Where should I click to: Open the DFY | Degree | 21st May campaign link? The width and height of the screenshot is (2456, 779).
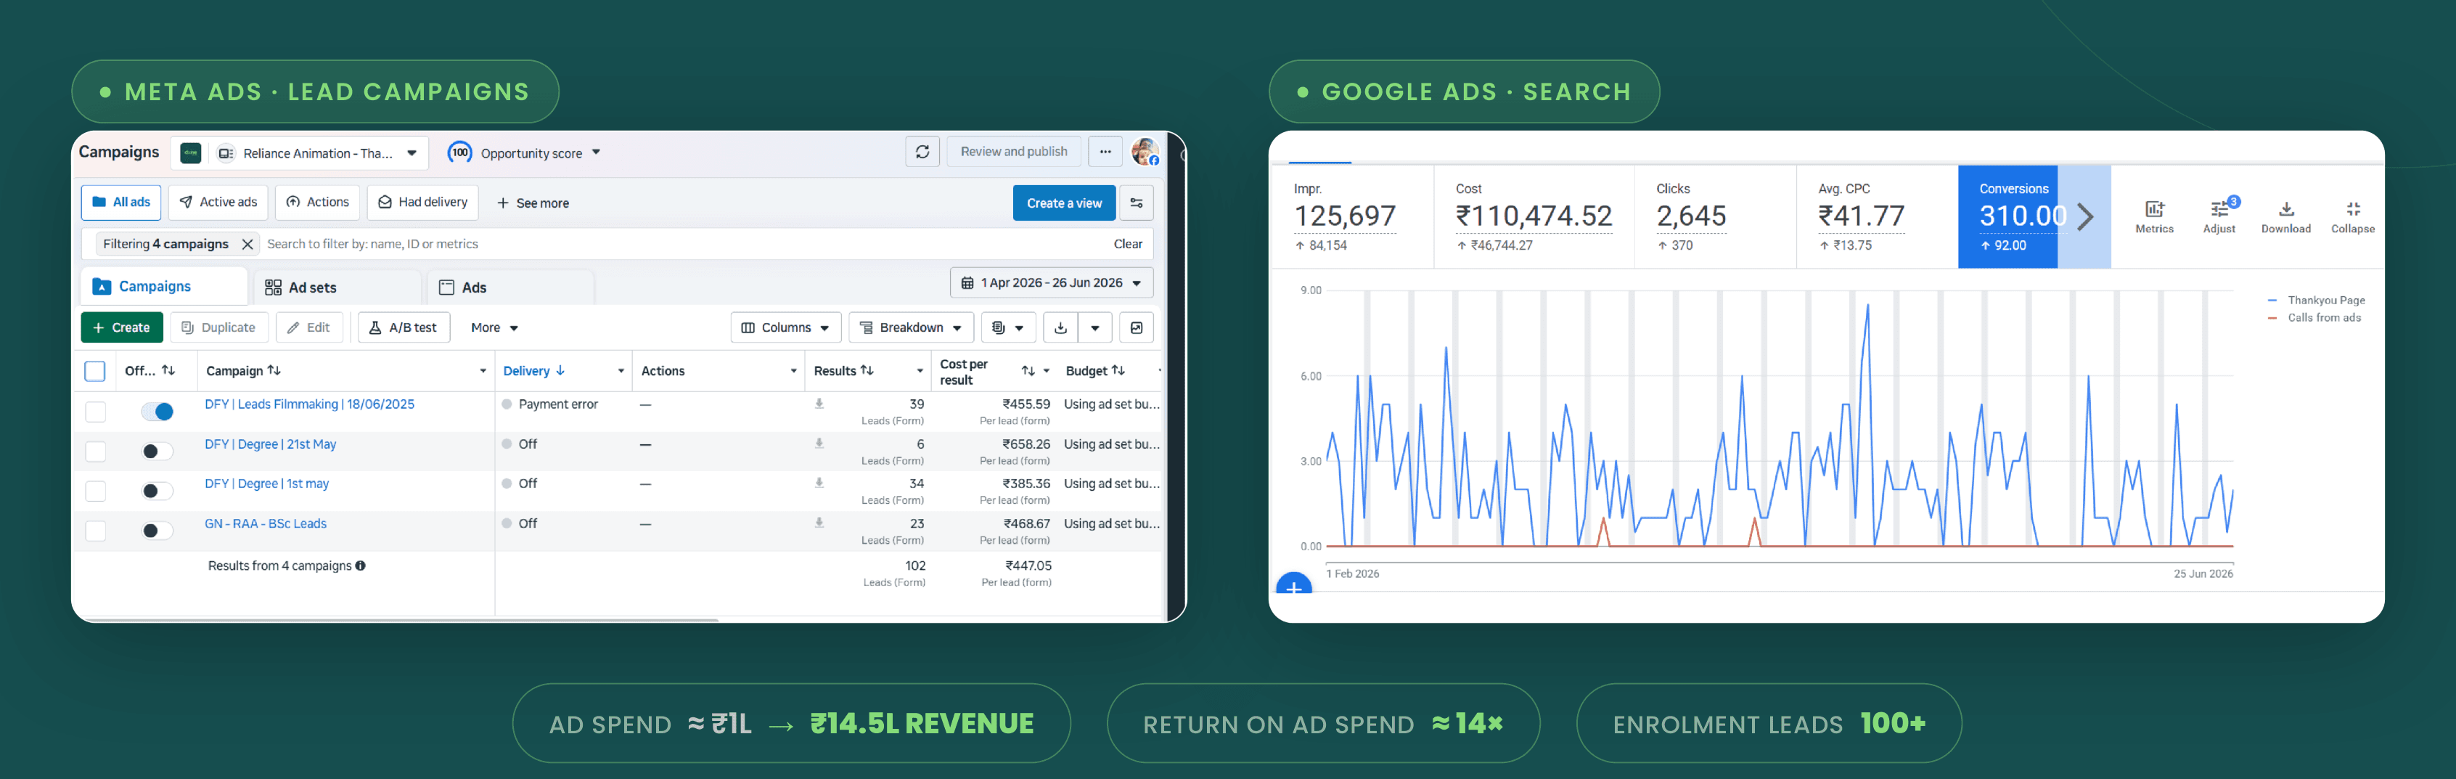pyautogui.click(x=270, y=444)
